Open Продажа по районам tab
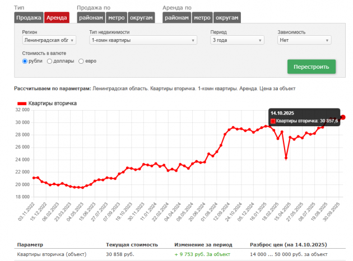The image size is (353, 261). tap(91, 18)
